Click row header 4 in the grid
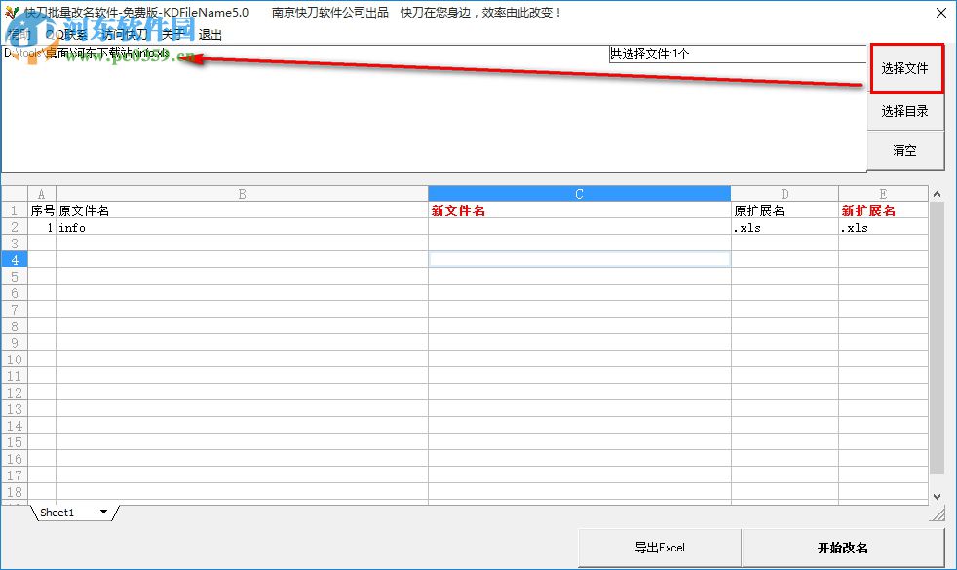 click(x=14, y=259)
